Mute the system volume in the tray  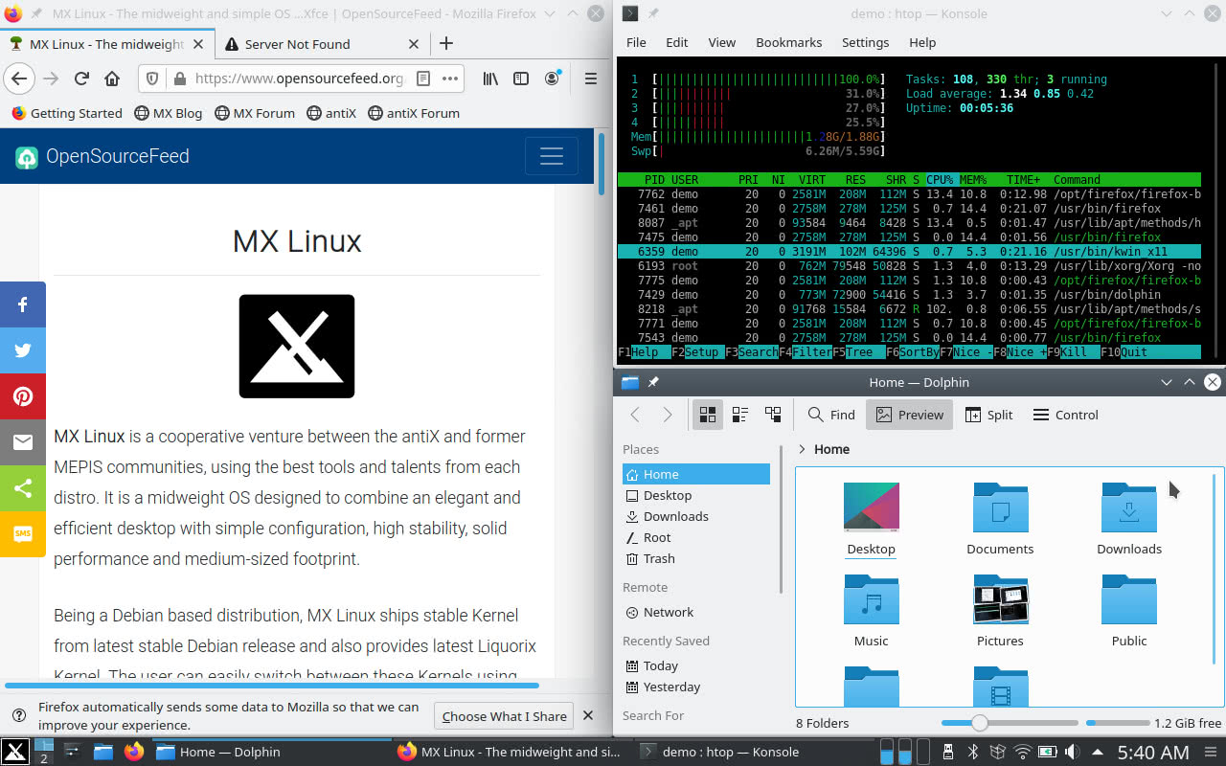1072,751
